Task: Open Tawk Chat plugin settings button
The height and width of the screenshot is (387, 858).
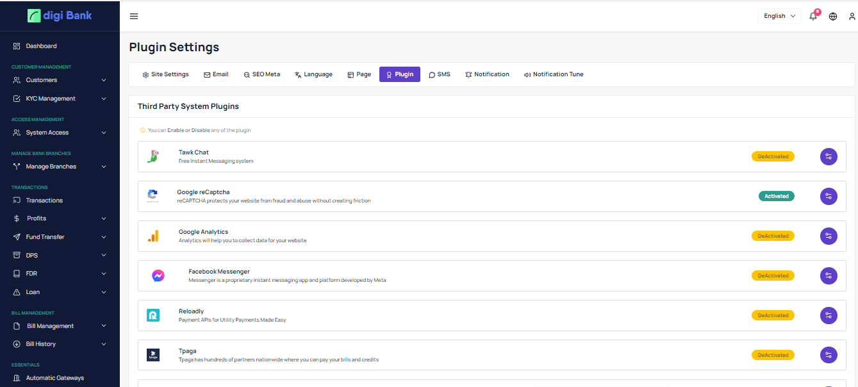Action: click(x=829, y=156)
